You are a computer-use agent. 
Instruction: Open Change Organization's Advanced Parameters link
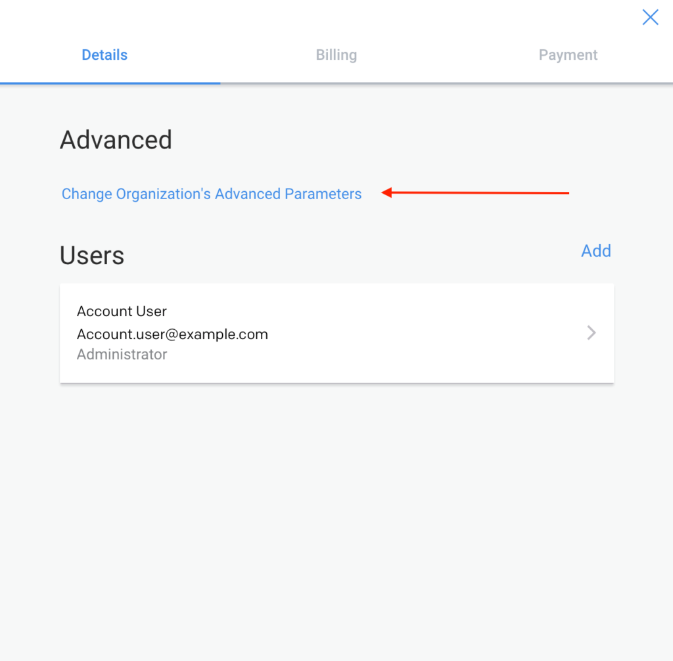coord(212,194)
